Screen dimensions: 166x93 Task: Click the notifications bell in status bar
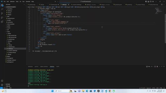(164, 88)
